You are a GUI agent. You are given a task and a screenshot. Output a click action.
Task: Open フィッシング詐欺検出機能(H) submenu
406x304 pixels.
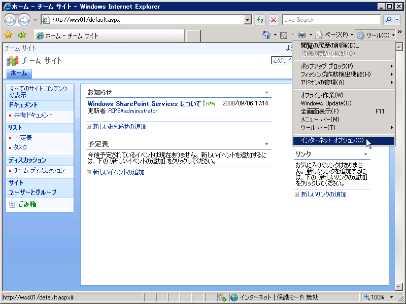(x=344, y=74)
